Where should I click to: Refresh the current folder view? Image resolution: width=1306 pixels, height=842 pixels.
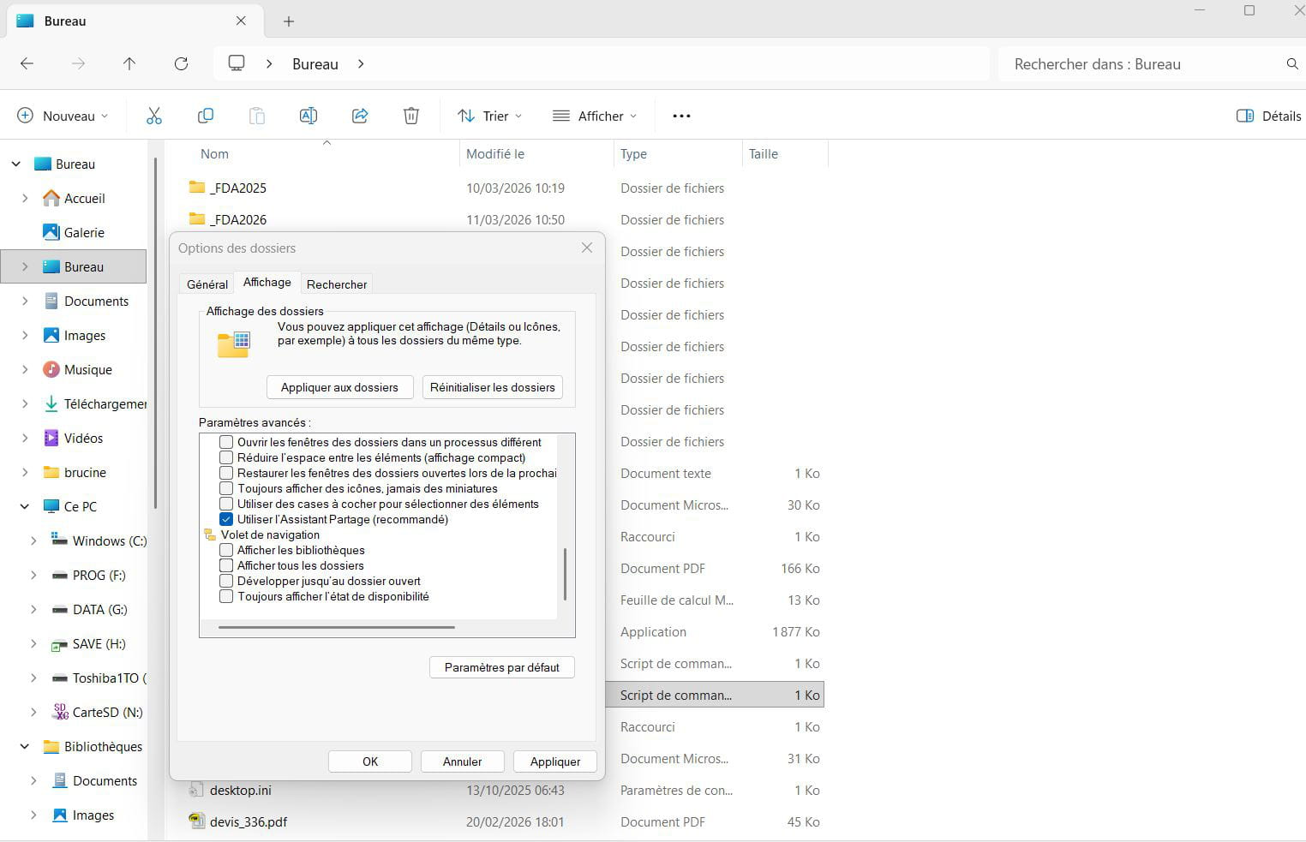click(181, 64)
